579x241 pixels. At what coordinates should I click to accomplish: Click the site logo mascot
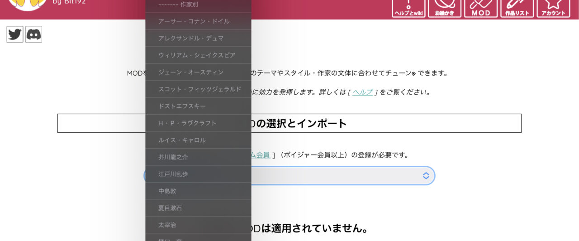(28, 5)
